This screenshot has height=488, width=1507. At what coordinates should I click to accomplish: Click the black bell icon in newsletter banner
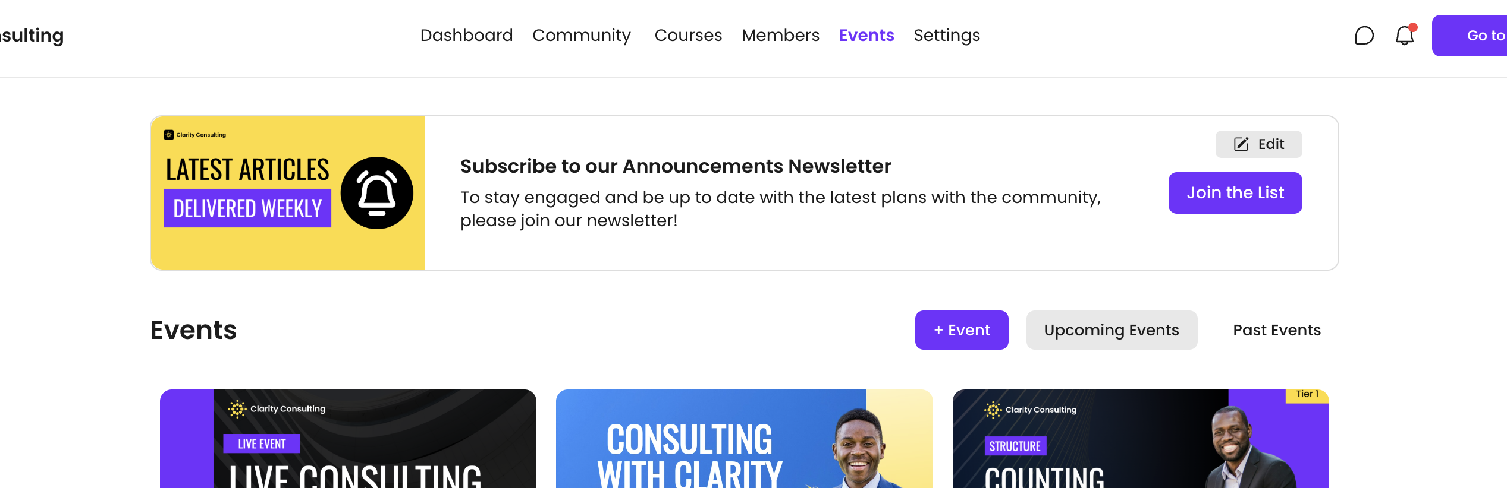coord(376,193)
